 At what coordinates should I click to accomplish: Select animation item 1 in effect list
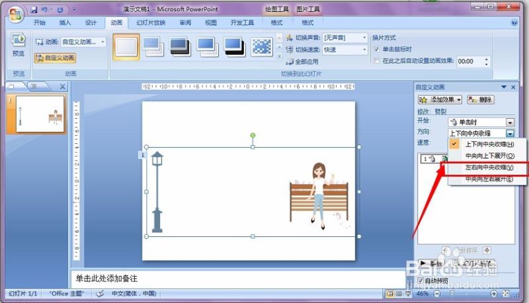coord(434,158)
